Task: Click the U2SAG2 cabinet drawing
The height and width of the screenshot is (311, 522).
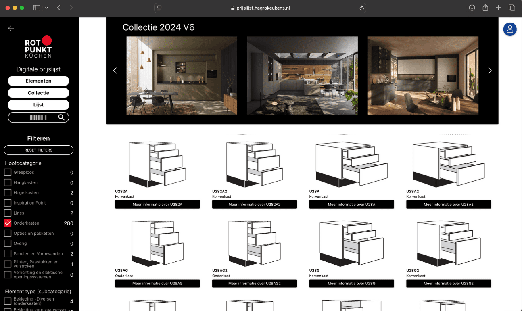Action: 255,243
